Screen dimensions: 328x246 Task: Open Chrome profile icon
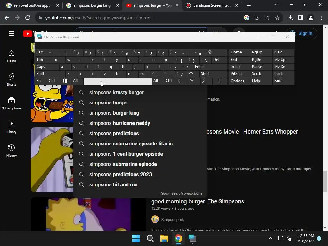311,18
